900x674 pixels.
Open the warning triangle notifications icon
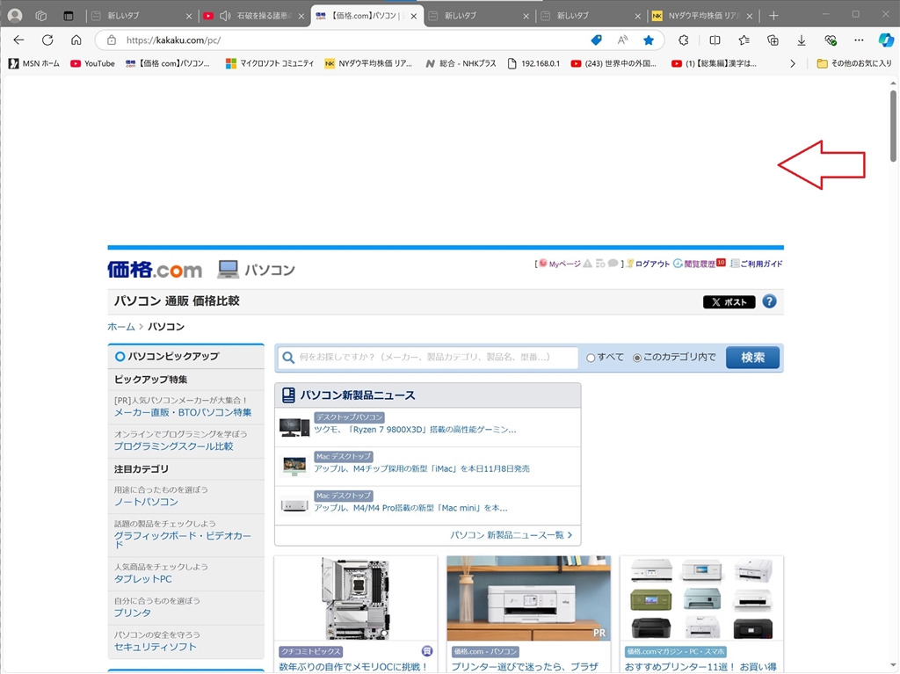587,264
